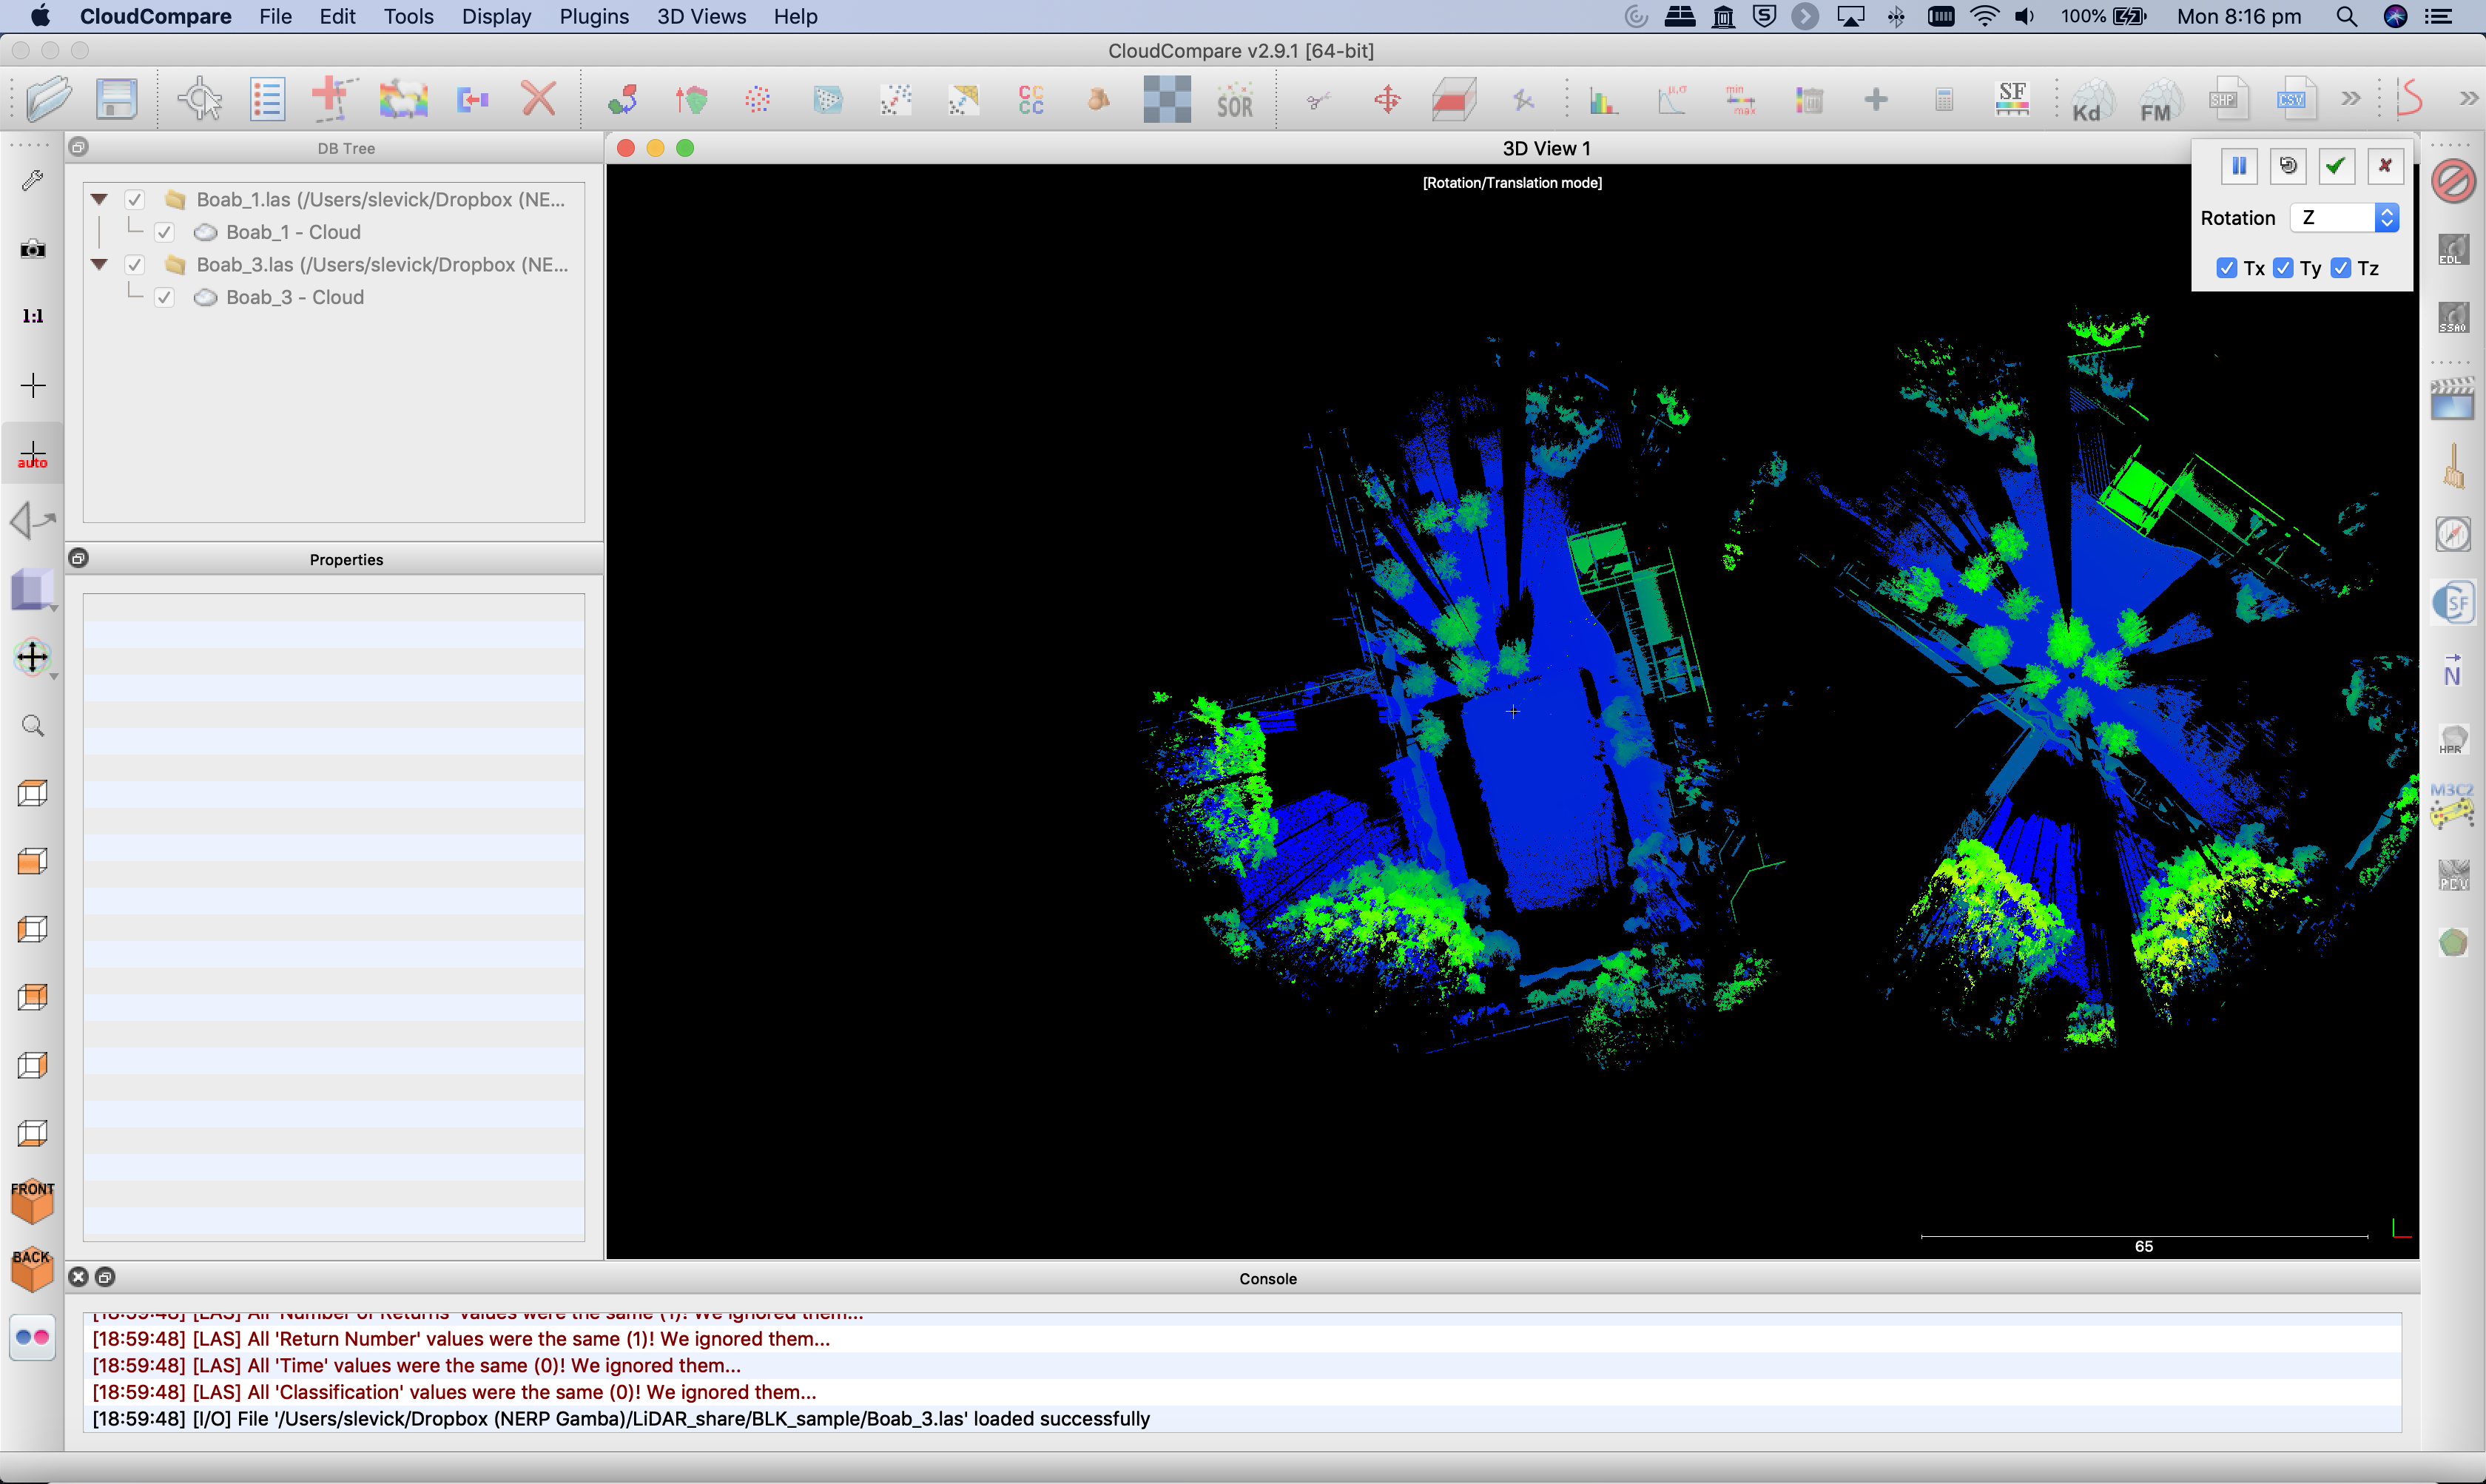Expand the far-right toolbar overflow chevron
The height and width of the screenshot is (1484, 2486).
2469,98
